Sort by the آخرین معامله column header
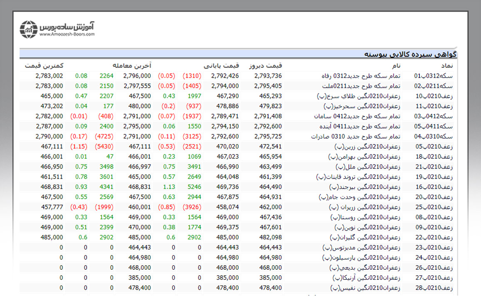481x301 pixels. (x=132, y=66)
